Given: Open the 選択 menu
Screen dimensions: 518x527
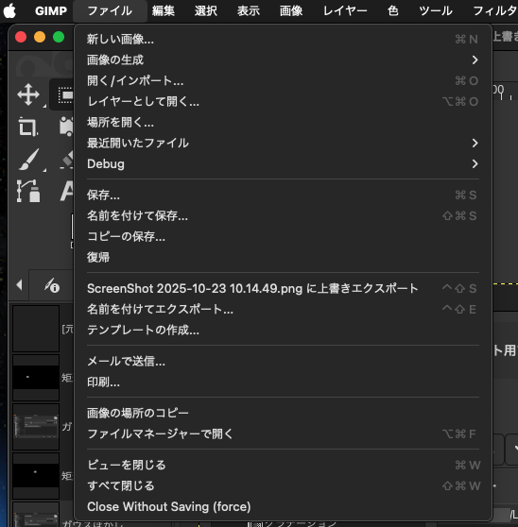Looking at the screenshot, I should tap(205, 11).
